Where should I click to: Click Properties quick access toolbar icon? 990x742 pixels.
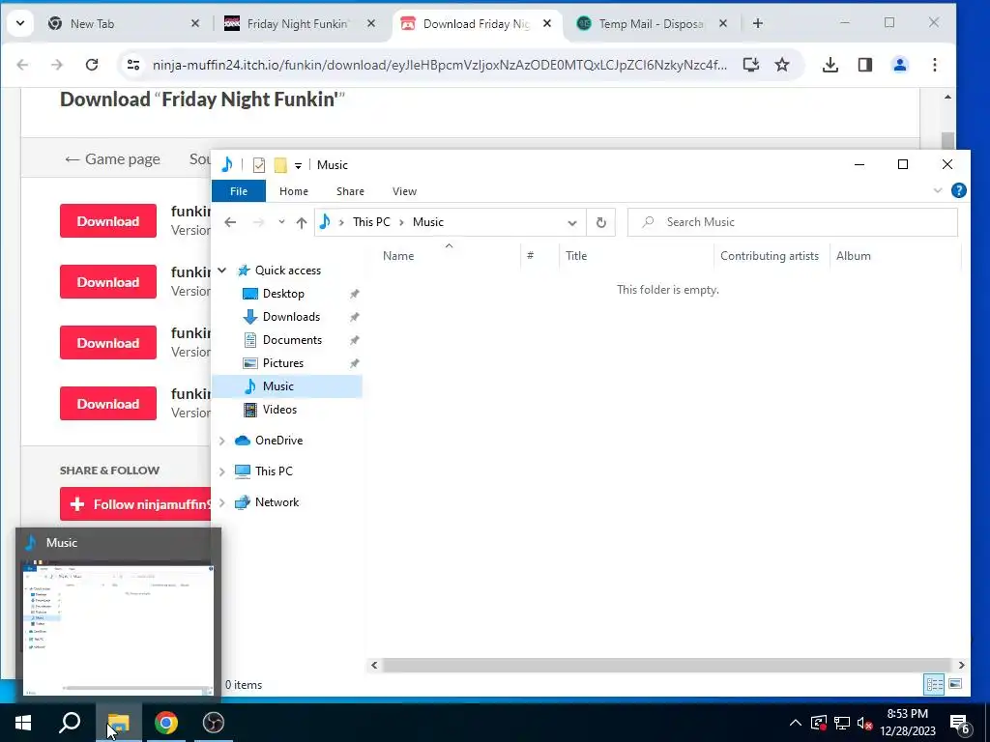point(259,165)
